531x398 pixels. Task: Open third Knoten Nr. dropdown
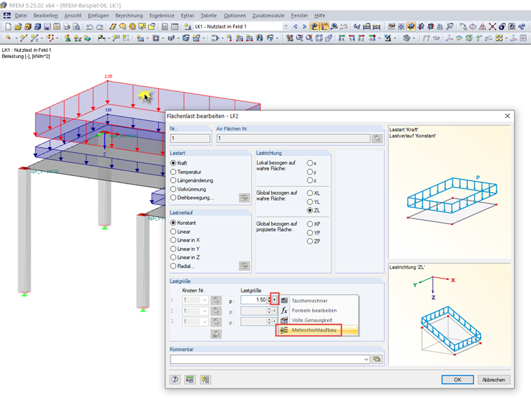[x=205, y=321]
